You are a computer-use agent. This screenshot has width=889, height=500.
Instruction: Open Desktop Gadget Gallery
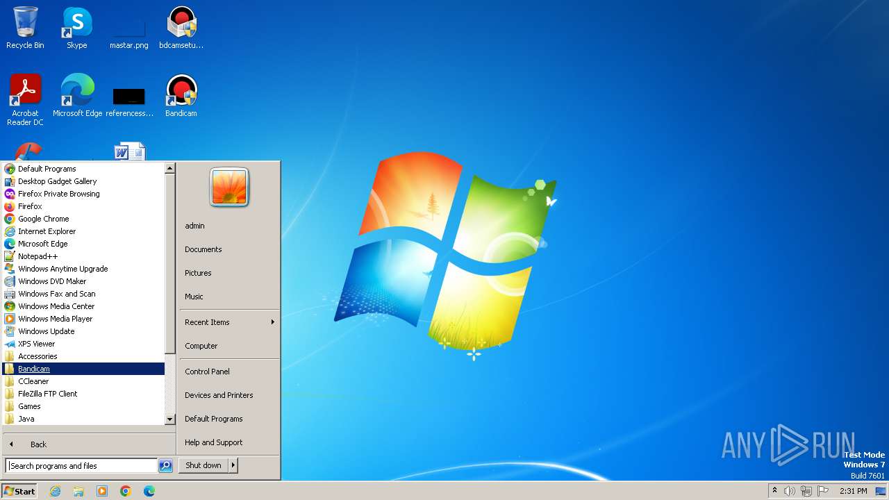83,181
